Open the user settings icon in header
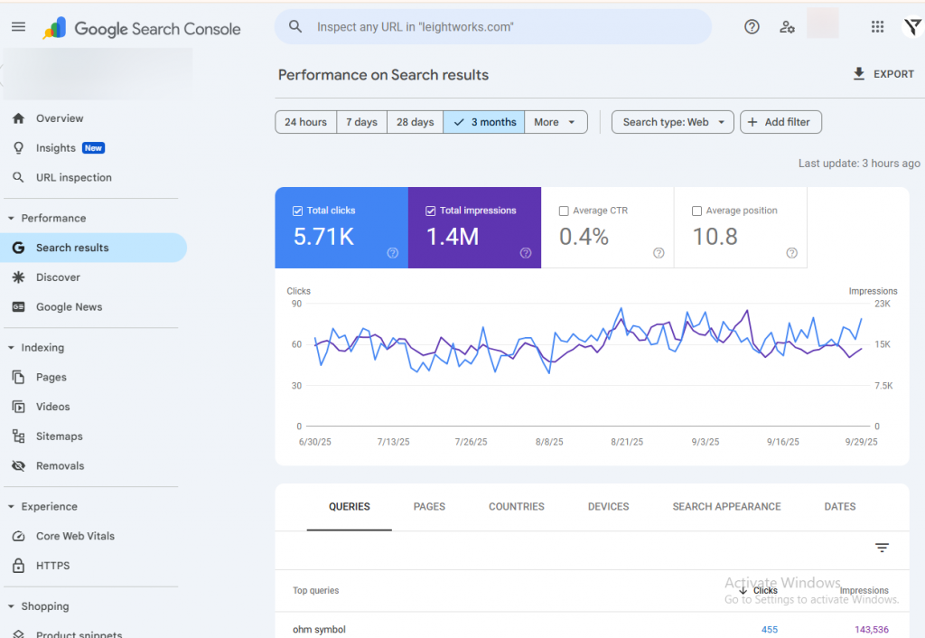The image size is (925, 638). [788, 27]
